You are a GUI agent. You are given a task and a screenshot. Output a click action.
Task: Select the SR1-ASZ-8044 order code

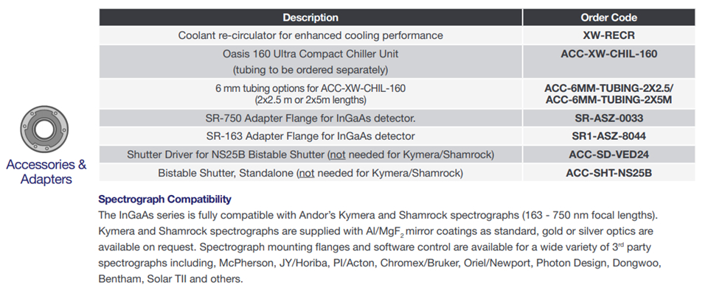point(608,136)
